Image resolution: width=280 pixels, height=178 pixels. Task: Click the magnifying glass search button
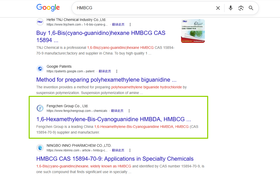point(251,8)
